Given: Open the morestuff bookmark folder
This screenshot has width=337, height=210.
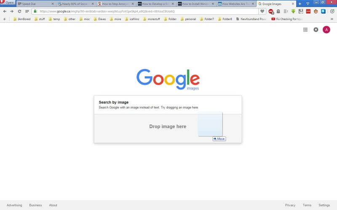Looking at the screenshot, I should point(152,19).
